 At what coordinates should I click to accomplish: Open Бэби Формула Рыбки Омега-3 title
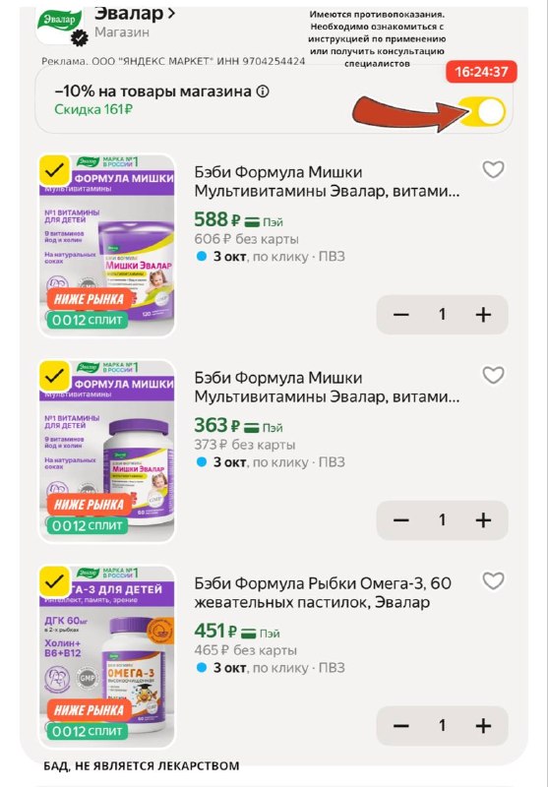[x=323, y=593]
